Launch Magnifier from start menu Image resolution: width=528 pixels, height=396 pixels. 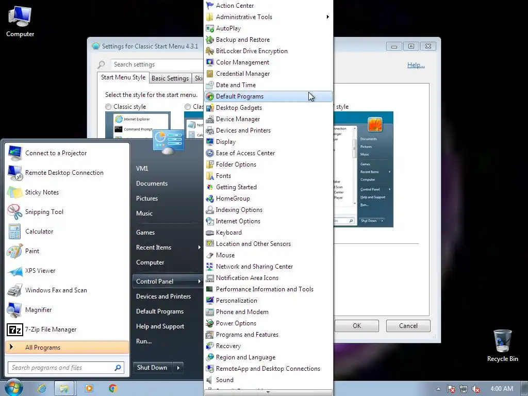click(68, 310)
